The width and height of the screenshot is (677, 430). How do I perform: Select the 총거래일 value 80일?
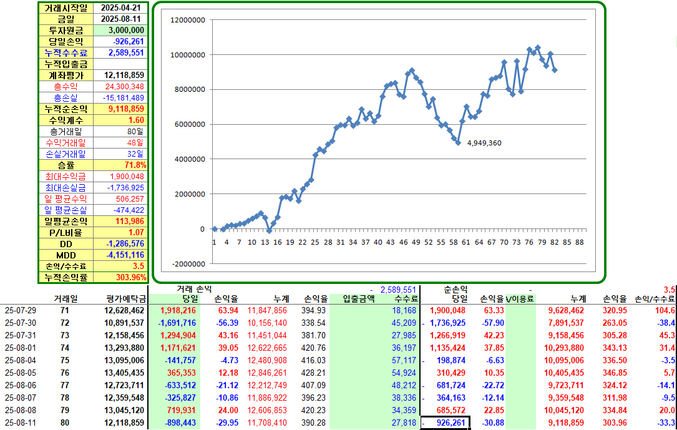120,131
